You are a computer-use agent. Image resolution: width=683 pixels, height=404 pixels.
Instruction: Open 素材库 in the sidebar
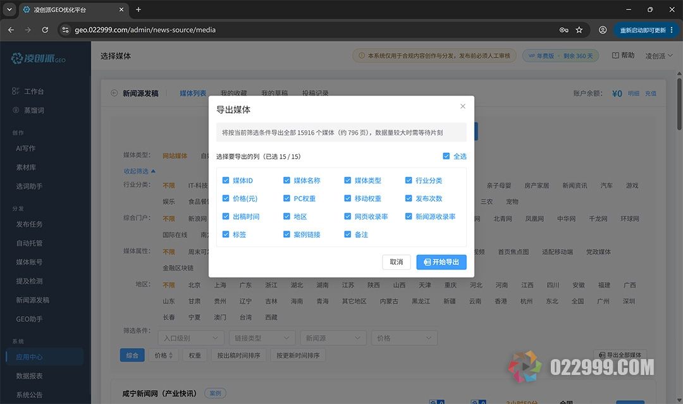tap(26, 168)
